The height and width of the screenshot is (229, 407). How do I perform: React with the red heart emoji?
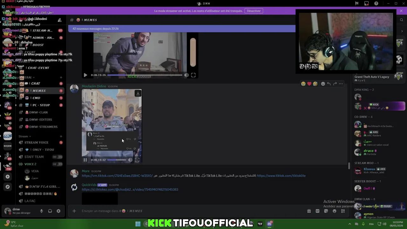coord(309,84)
